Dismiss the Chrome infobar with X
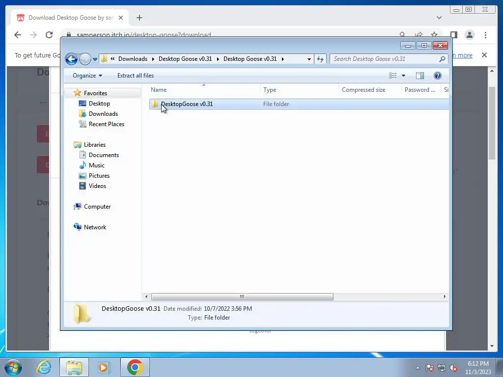The height and width of the screenshot is (377, 503). (x=484, y=55)
